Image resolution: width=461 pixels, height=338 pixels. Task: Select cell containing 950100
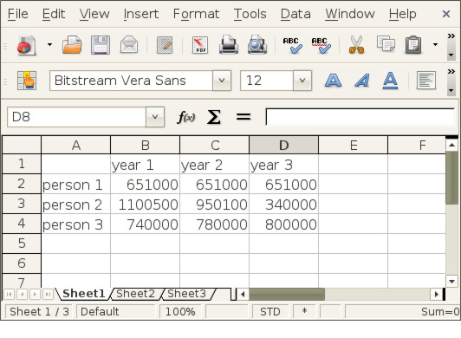[x=215, y=205]
